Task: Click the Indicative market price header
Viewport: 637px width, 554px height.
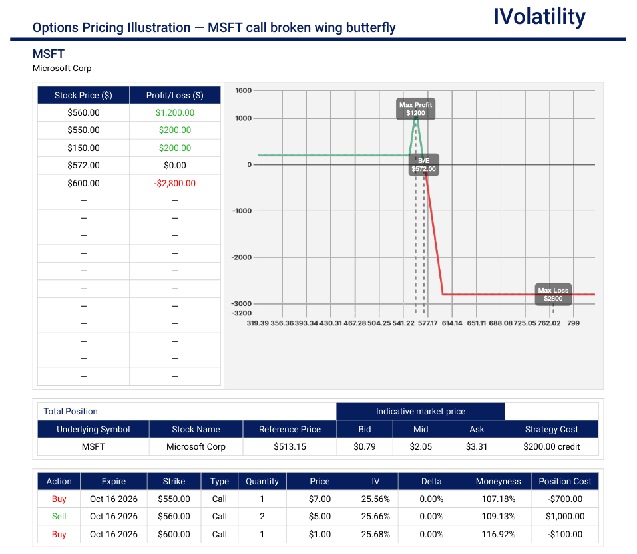Action: (x=421, y=411)
